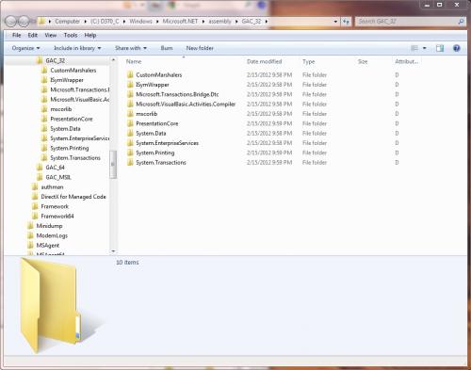Select MSAgent folder in navigation tree
471x370 pixels.
tap(48, 246)
